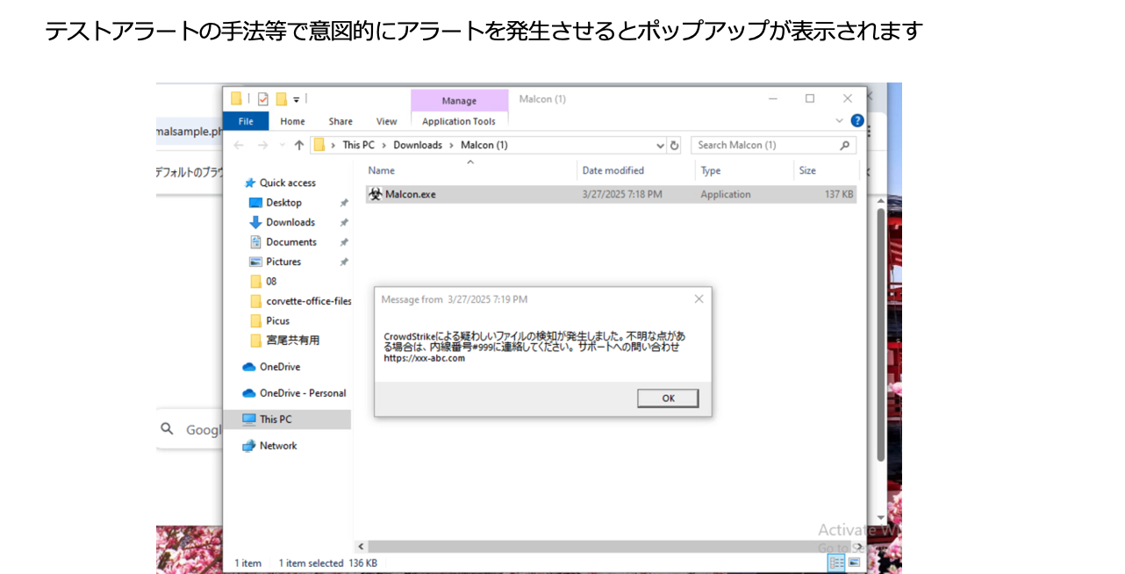Click Downloads in the address breadcrumb
1125x574 pixels.
pos(418,145)
